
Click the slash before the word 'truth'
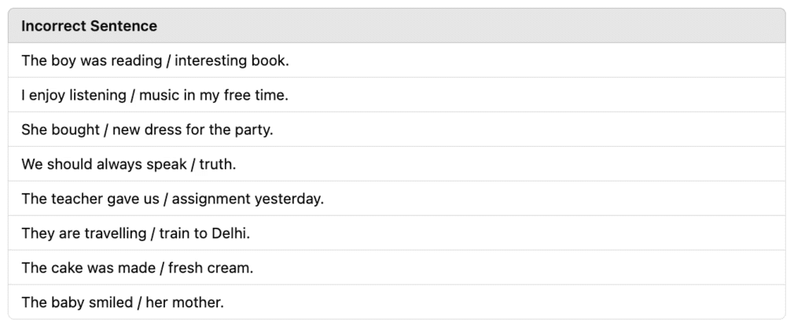[x=193, y=165]
